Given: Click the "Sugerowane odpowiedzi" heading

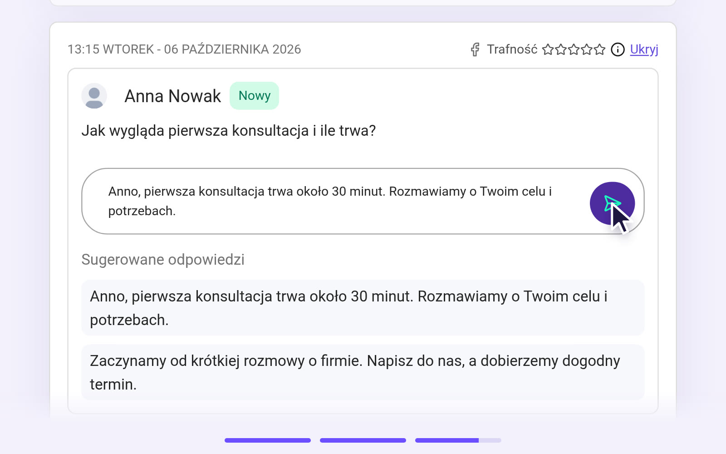Looking at the screenshot, I should (x=163, y=260).
